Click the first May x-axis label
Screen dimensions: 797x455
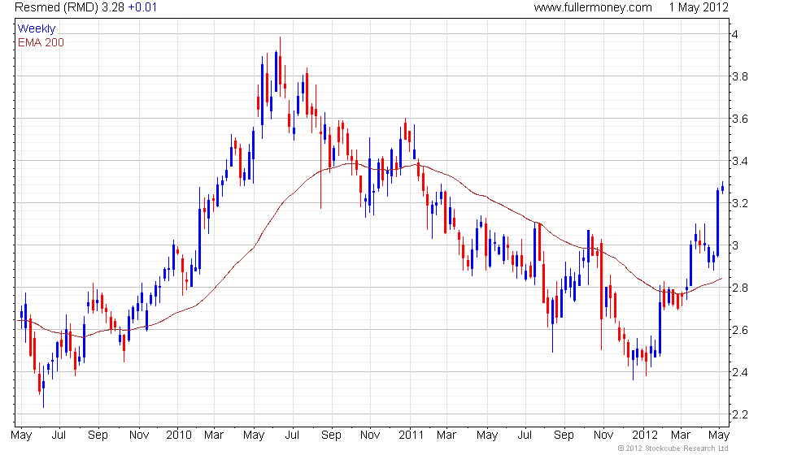21,435
